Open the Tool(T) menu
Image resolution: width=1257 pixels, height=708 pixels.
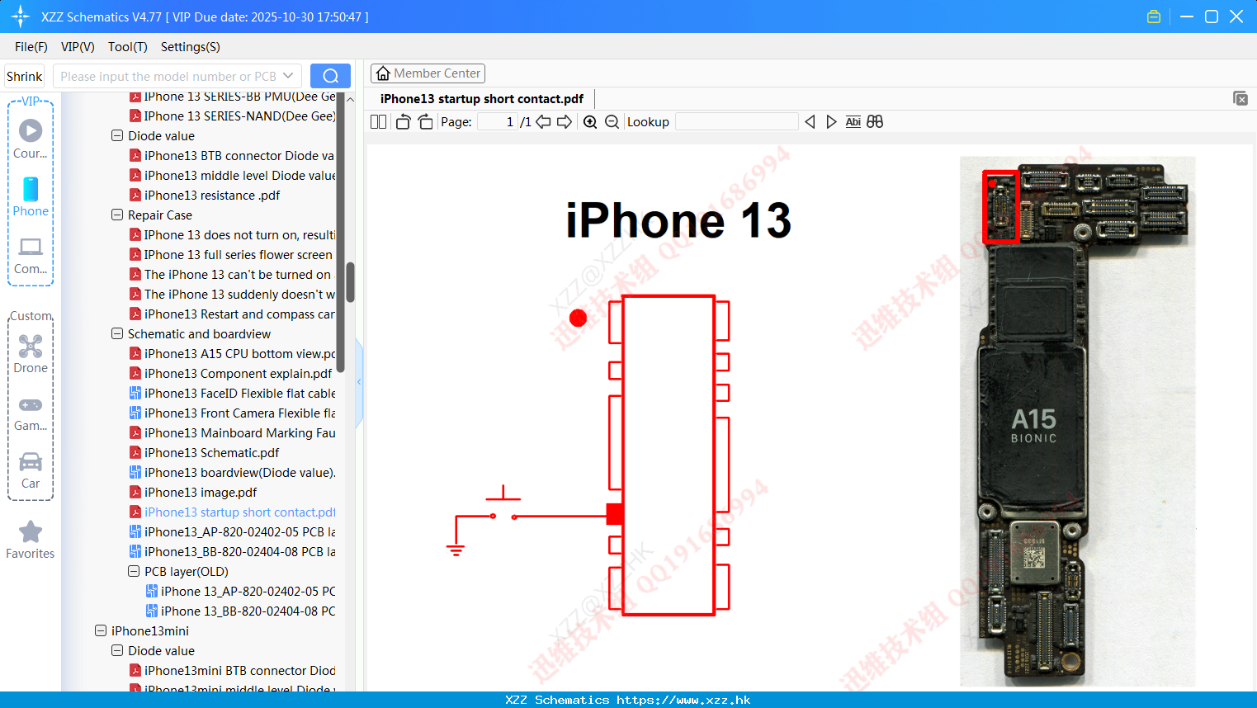point(128,47)
